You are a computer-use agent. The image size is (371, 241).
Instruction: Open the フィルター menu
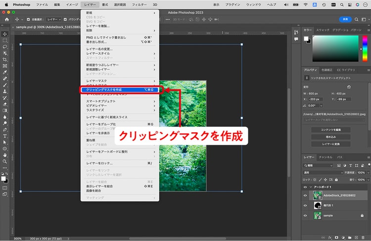coord(139,5)
